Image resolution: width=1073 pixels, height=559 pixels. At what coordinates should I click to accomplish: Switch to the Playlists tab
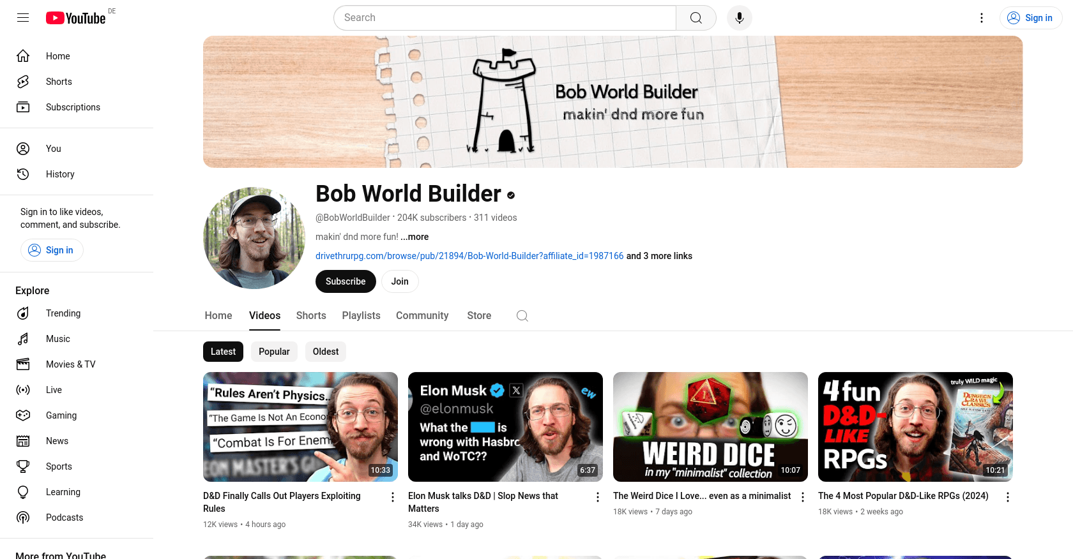[x=361, y=316]
